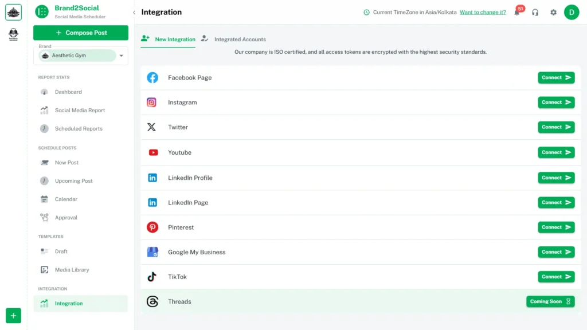This screenshot has height=330, width=587.
Task: Click the Media Library icon
Action: 44,270
